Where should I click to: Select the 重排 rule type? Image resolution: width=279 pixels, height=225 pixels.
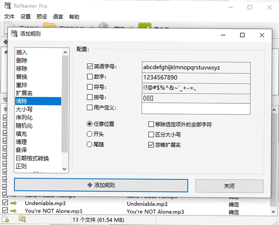point(38,85)
